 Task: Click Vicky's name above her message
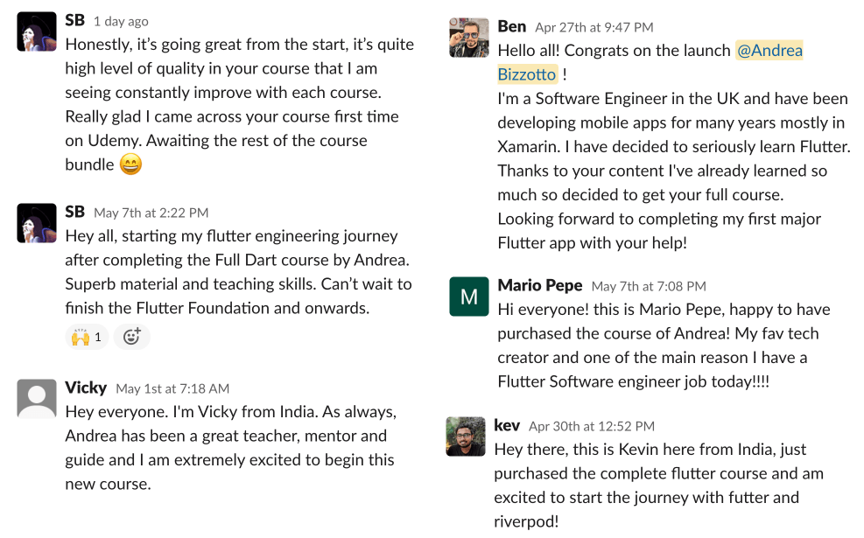[86, 388]
